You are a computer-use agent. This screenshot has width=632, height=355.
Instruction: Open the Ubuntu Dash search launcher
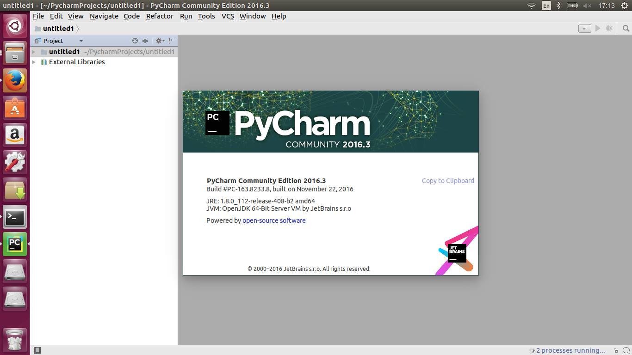(x=15, y=26)
